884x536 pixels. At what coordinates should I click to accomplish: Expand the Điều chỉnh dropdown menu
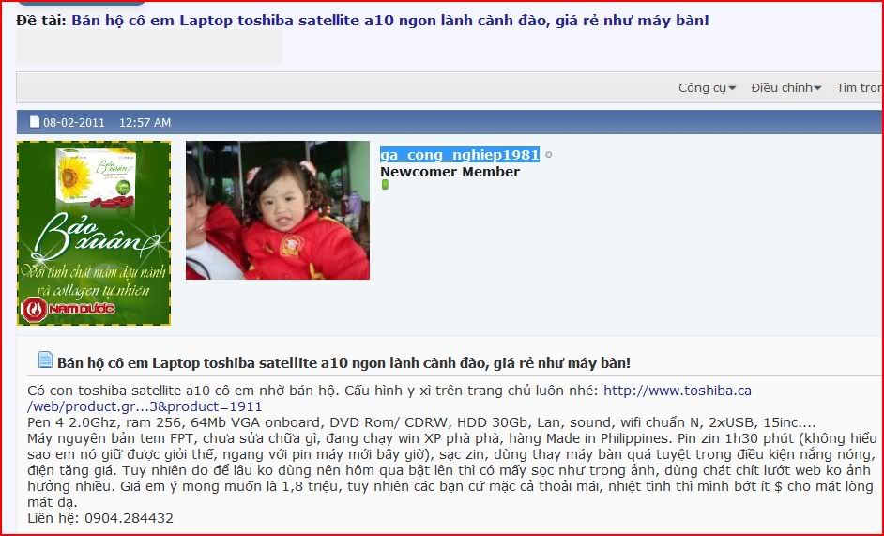pyautogui.click(x=785, y=88)
